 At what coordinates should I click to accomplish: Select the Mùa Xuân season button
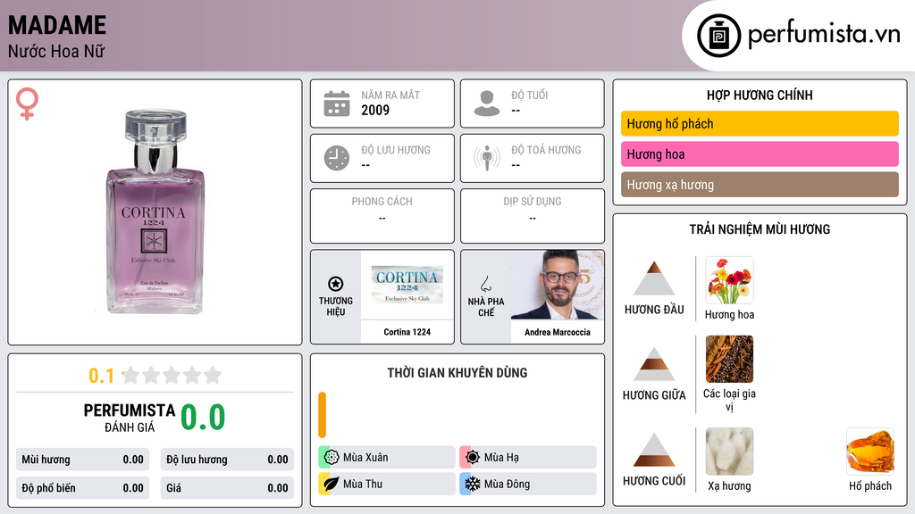tap(387, 457)
